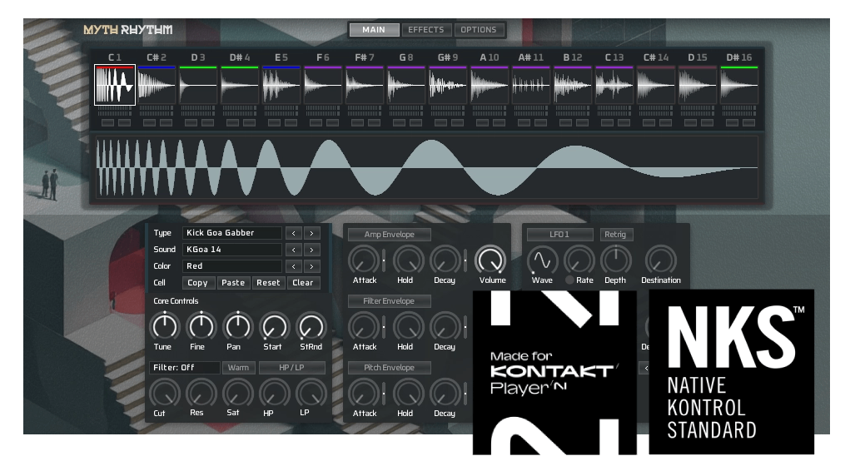This screenshot has height=466, width=850.
Task: Select the B 12 sample cell
Action: 573,85
